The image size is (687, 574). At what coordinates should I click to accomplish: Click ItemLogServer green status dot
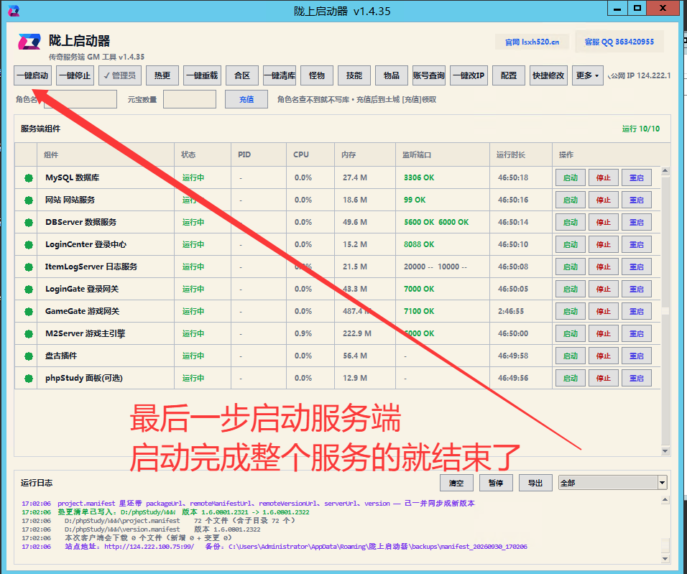29,267
